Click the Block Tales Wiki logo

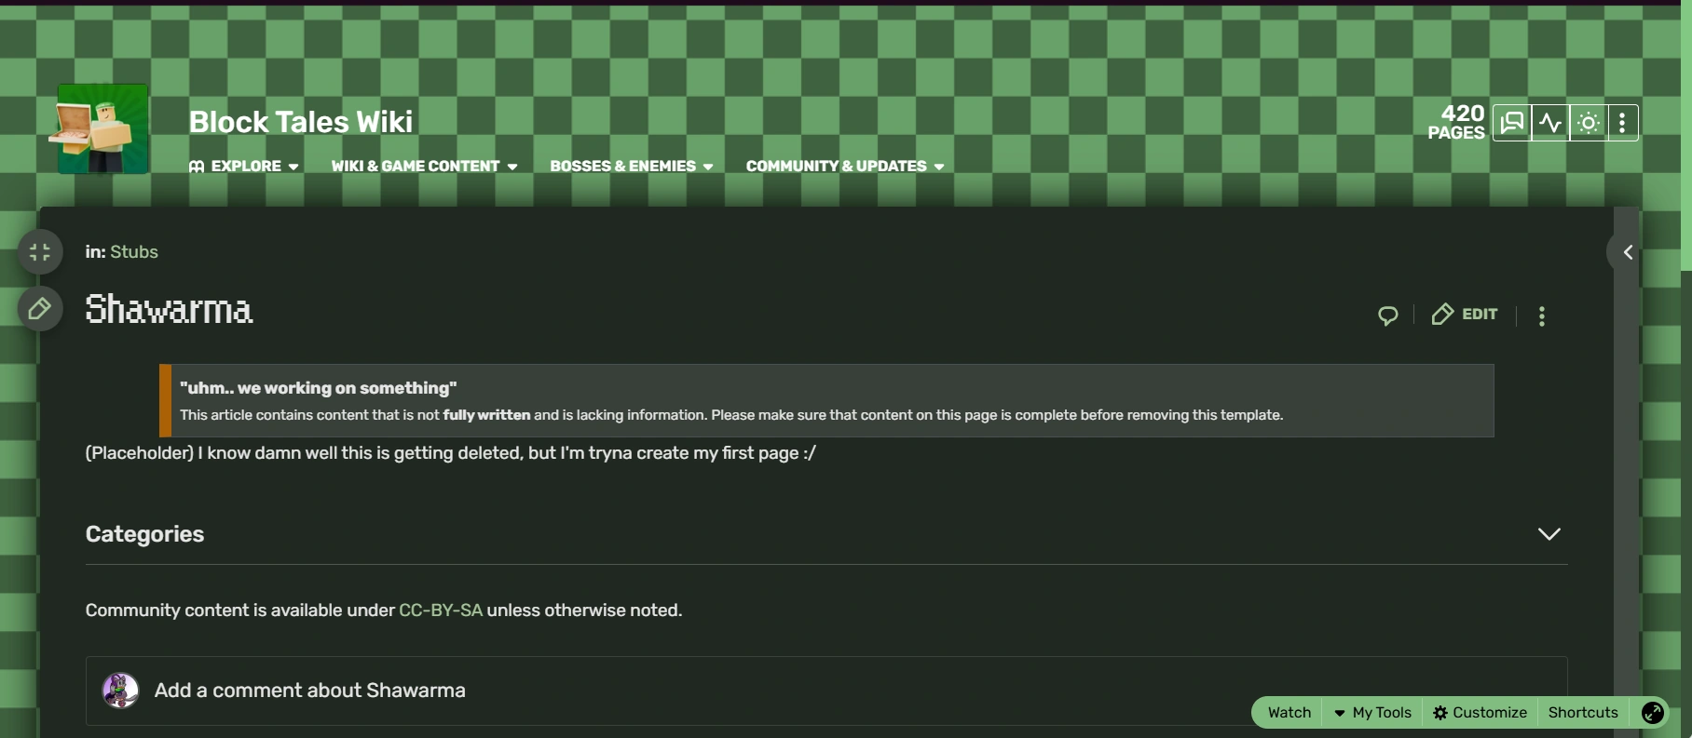coord(102,128)
